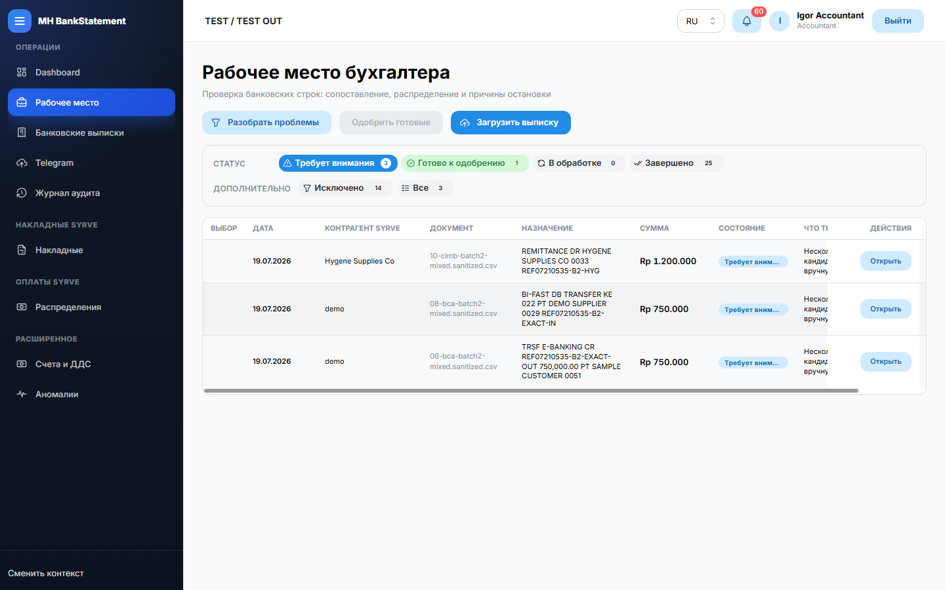This screenshot has width=945, height=590.
Task: Open the BI-FAST DB TRANSFER row
Action: click(886, 309)
